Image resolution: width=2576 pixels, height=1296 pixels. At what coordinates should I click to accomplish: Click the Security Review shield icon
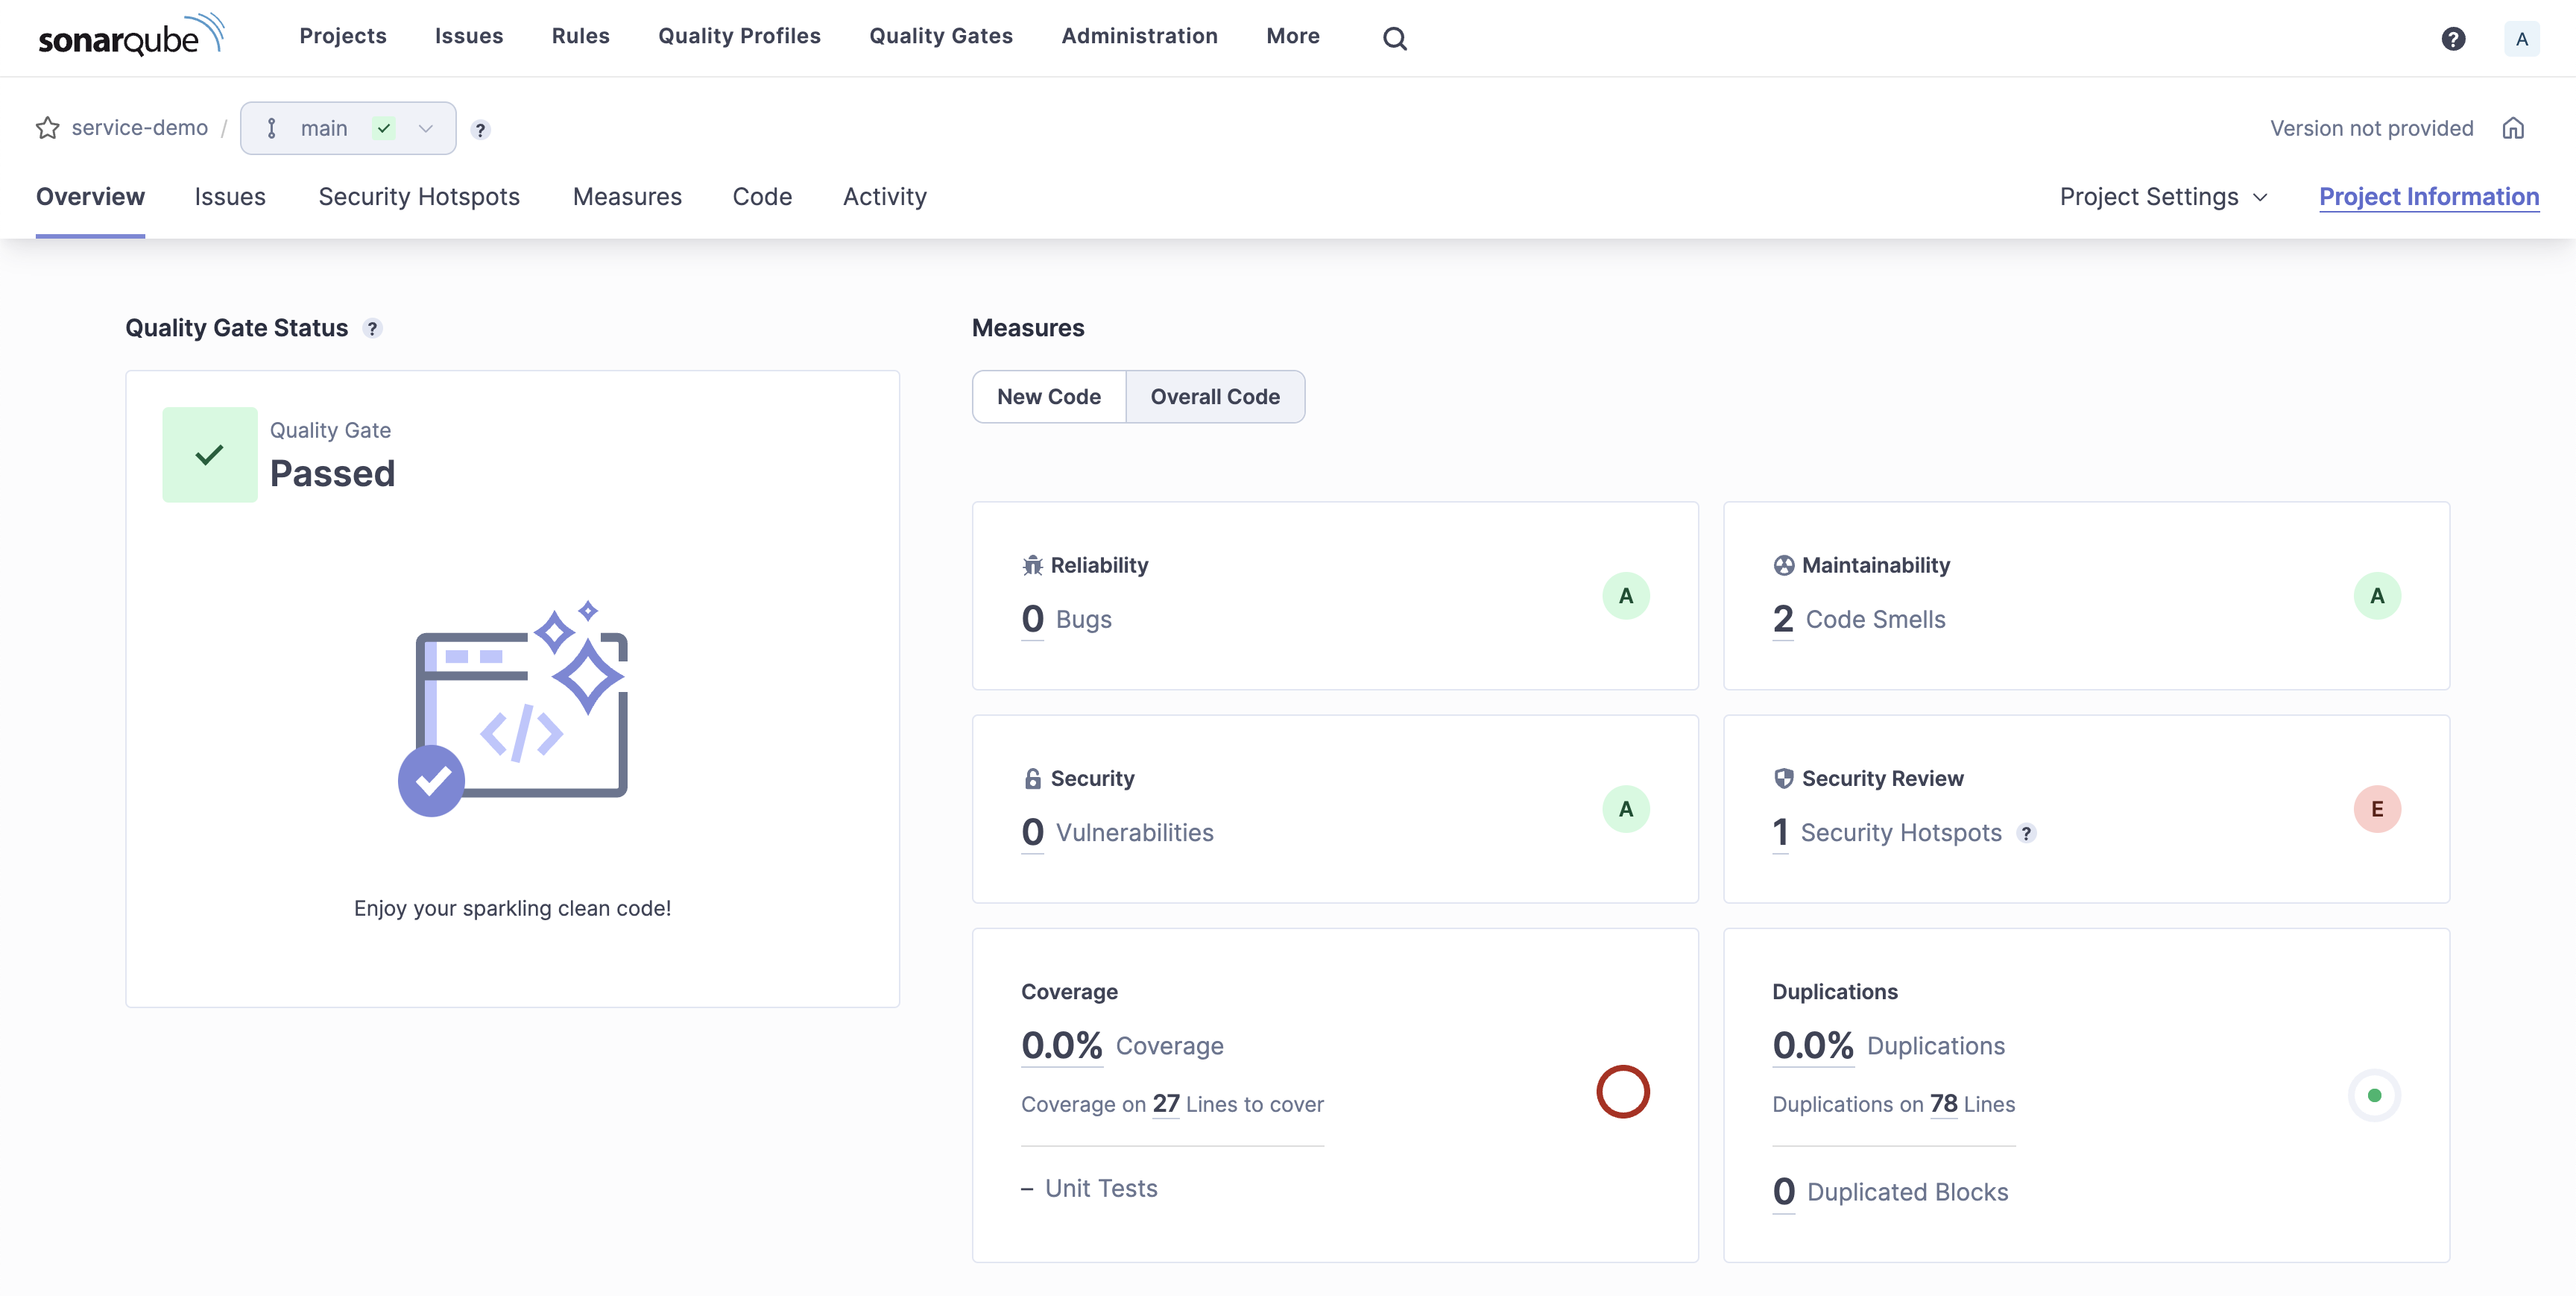coord(1783,778)
